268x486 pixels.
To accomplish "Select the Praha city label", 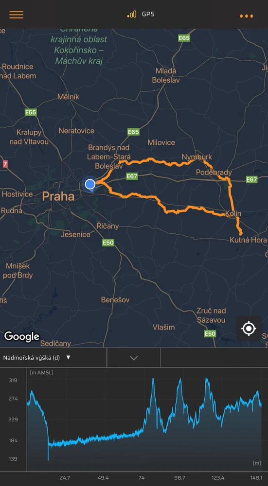I will (58, 196).
